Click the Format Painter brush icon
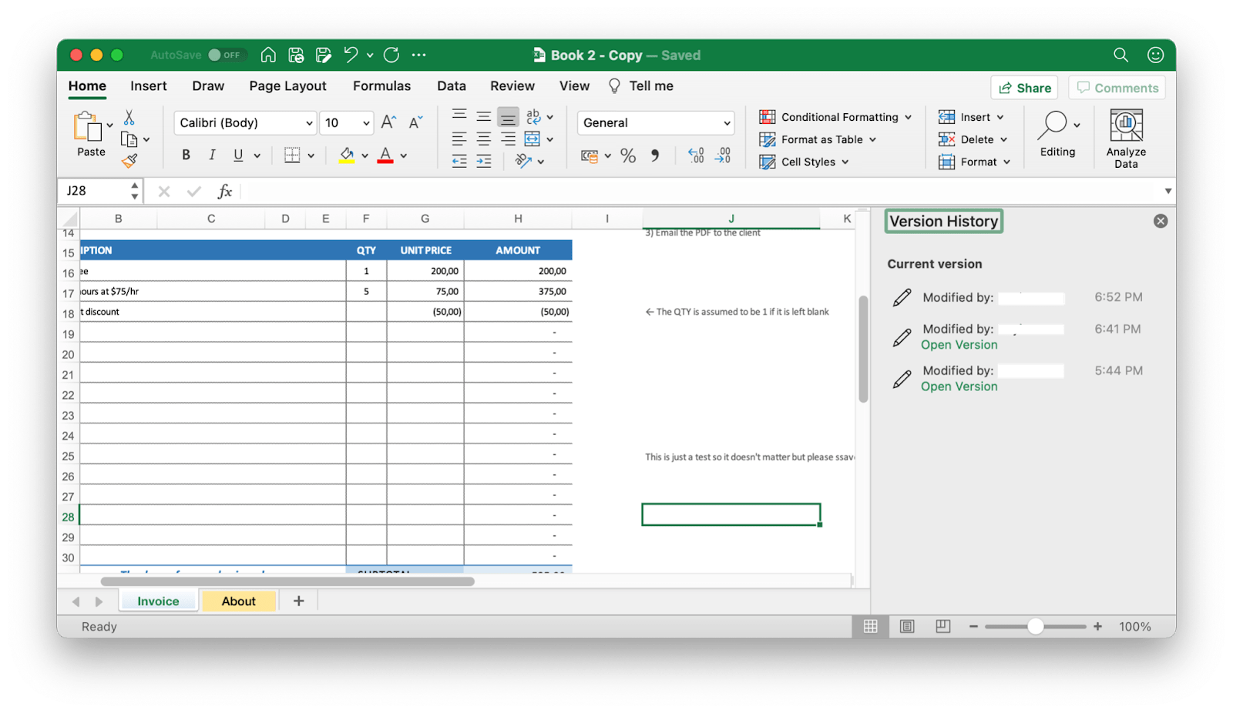 tap(129, 160)
